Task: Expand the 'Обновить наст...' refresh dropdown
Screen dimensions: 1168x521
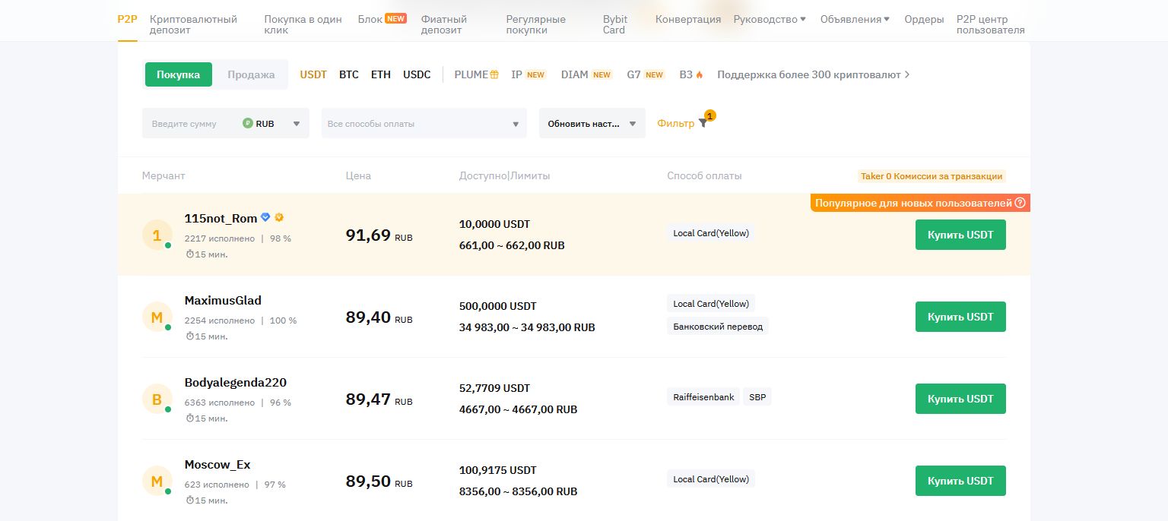Action: 592,124
